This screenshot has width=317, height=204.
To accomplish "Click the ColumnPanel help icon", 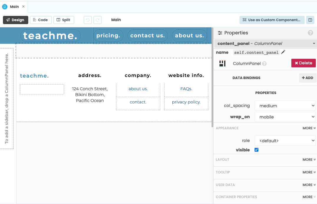I will 264,63.
